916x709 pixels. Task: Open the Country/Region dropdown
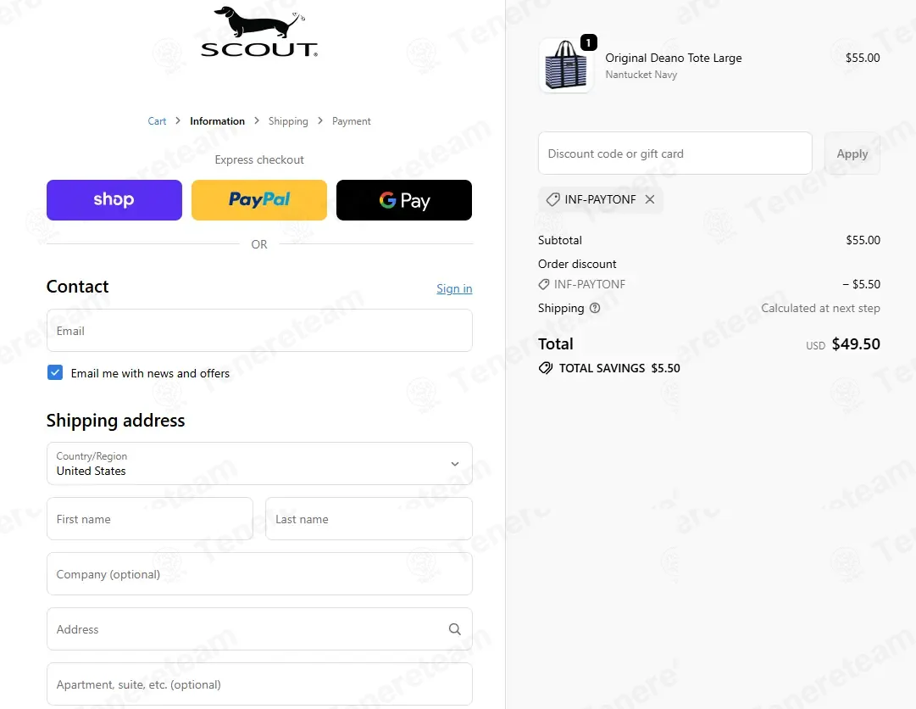pos(259,464)
